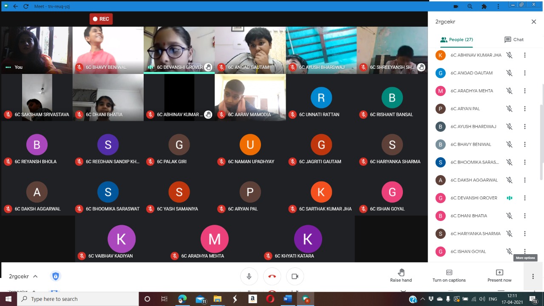Click muted mic of 6C ISHAN GOYAL in list
544x306 pixels.
(509, 252)
